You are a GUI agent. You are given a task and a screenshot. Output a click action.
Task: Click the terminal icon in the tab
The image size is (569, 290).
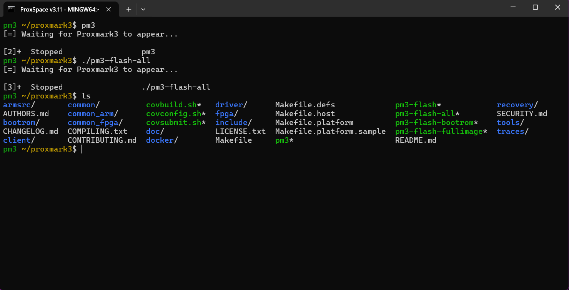[x=12, y=9]
